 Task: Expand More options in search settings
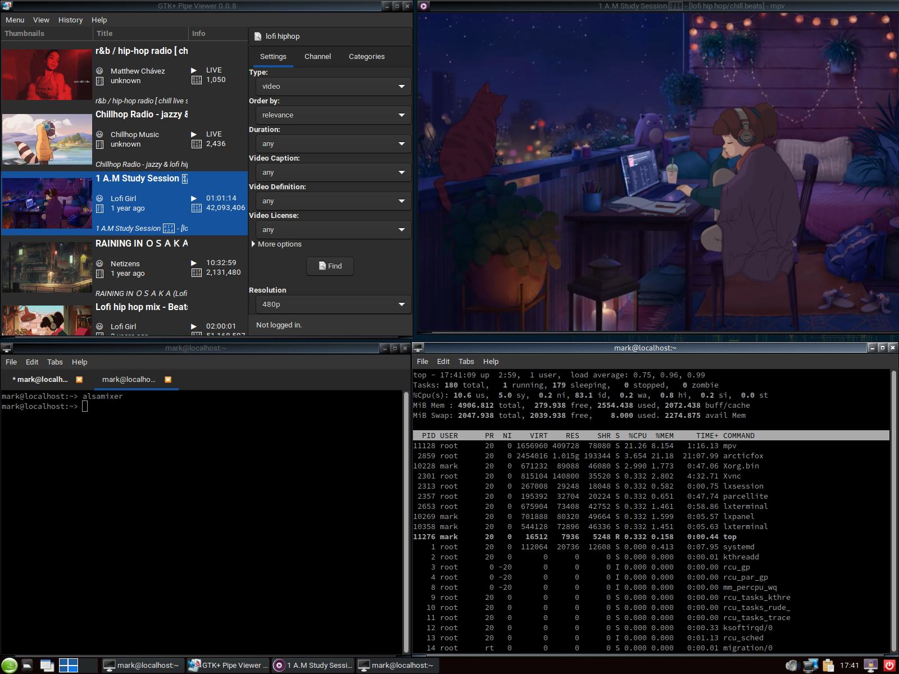click(276, 244)
